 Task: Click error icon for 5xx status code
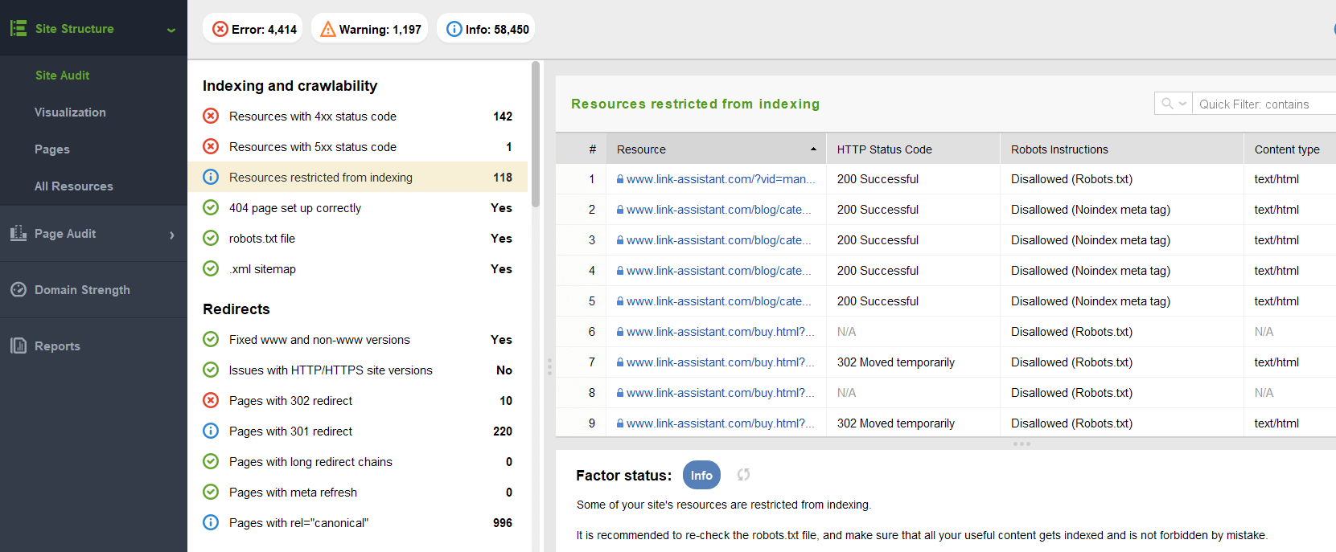[211, 146]
